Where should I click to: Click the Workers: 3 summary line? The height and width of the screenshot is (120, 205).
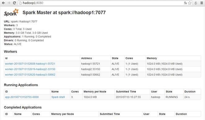pyautogui.click(x=11, y=25)
